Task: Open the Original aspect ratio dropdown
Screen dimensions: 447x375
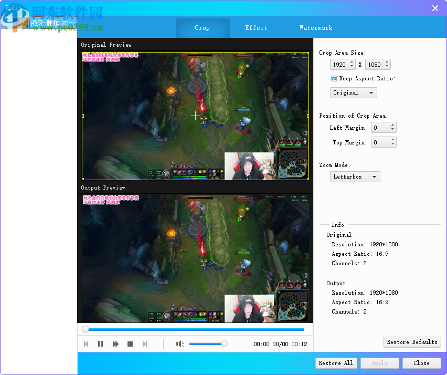Action: [x=353, y=93]
